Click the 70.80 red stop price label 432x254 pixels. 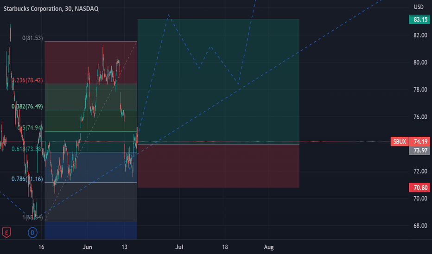click(419, 187)
